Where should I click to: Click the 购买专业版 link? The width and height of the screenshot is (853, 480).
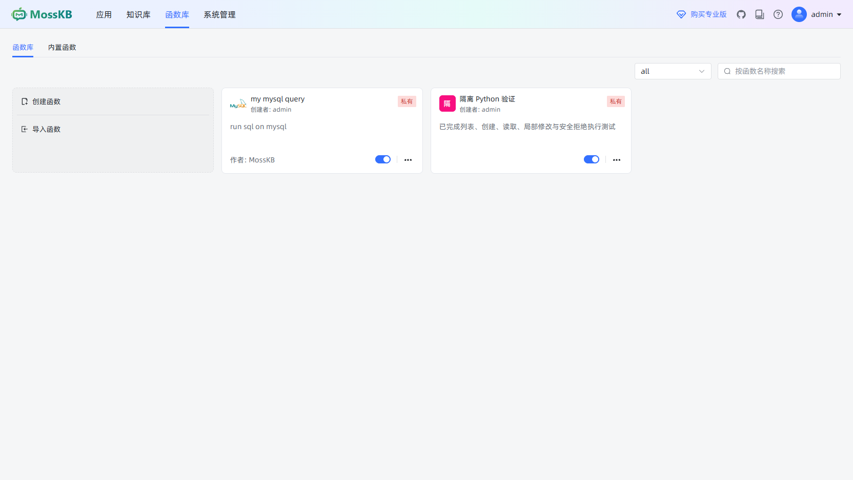(x=708, y=14)
